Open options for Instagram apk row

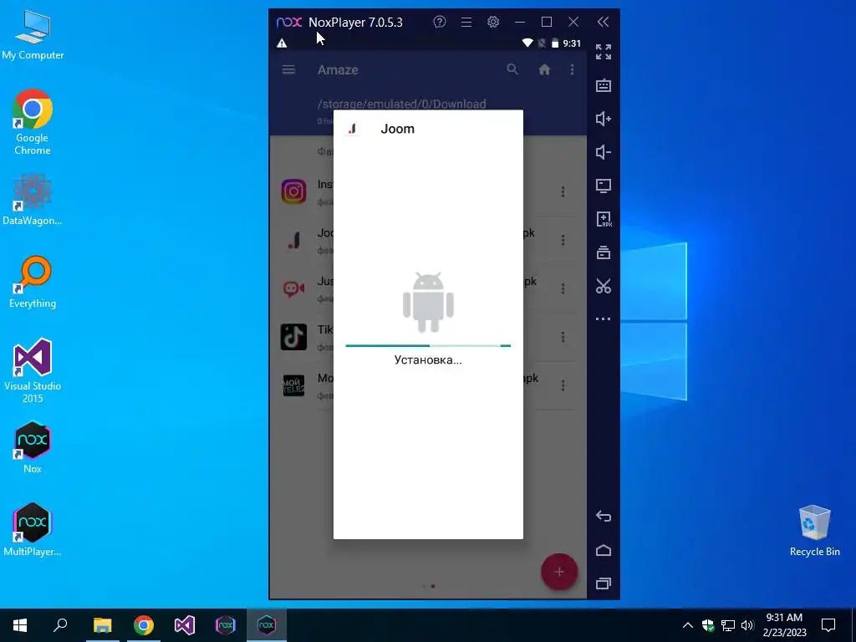pyautogui.click(x=563, y=191)
